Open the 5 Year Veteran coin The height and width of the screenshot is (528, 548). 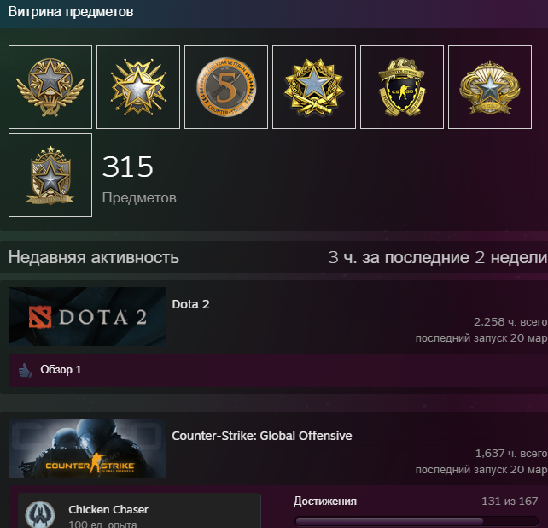point(226,87)
